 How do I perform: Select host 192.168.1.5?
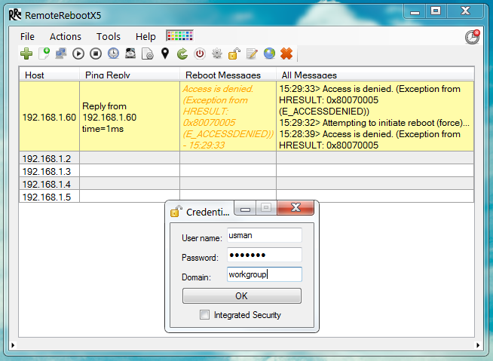tap(49, 197)
